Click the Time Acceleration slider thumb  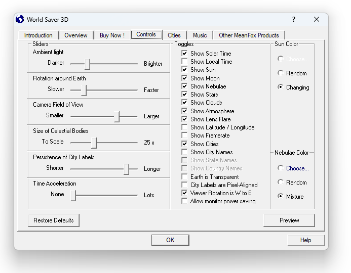point(73,196)
